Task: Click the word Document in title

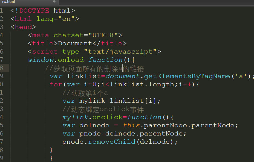Action: [x=75, y=43]
